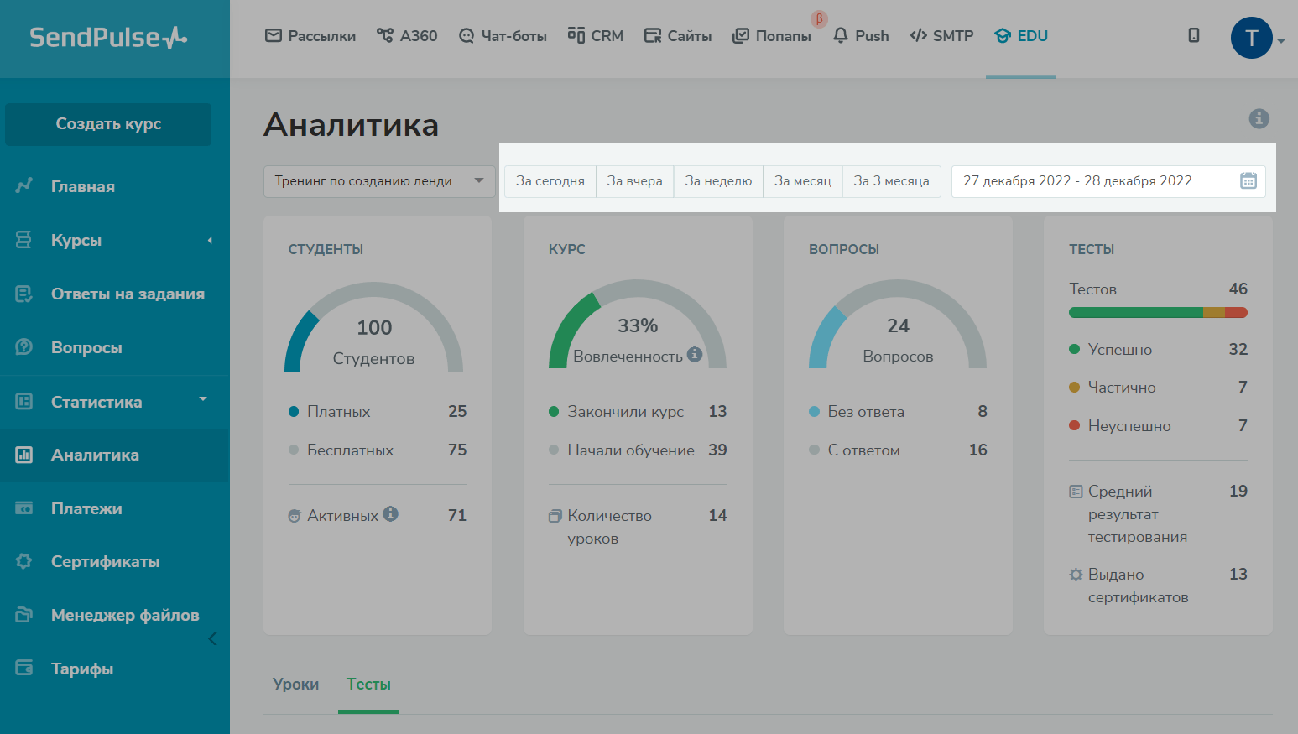1298x734 pixels.
Task: Click the Выдано сертификатов icon
Action: [1076, 575]
